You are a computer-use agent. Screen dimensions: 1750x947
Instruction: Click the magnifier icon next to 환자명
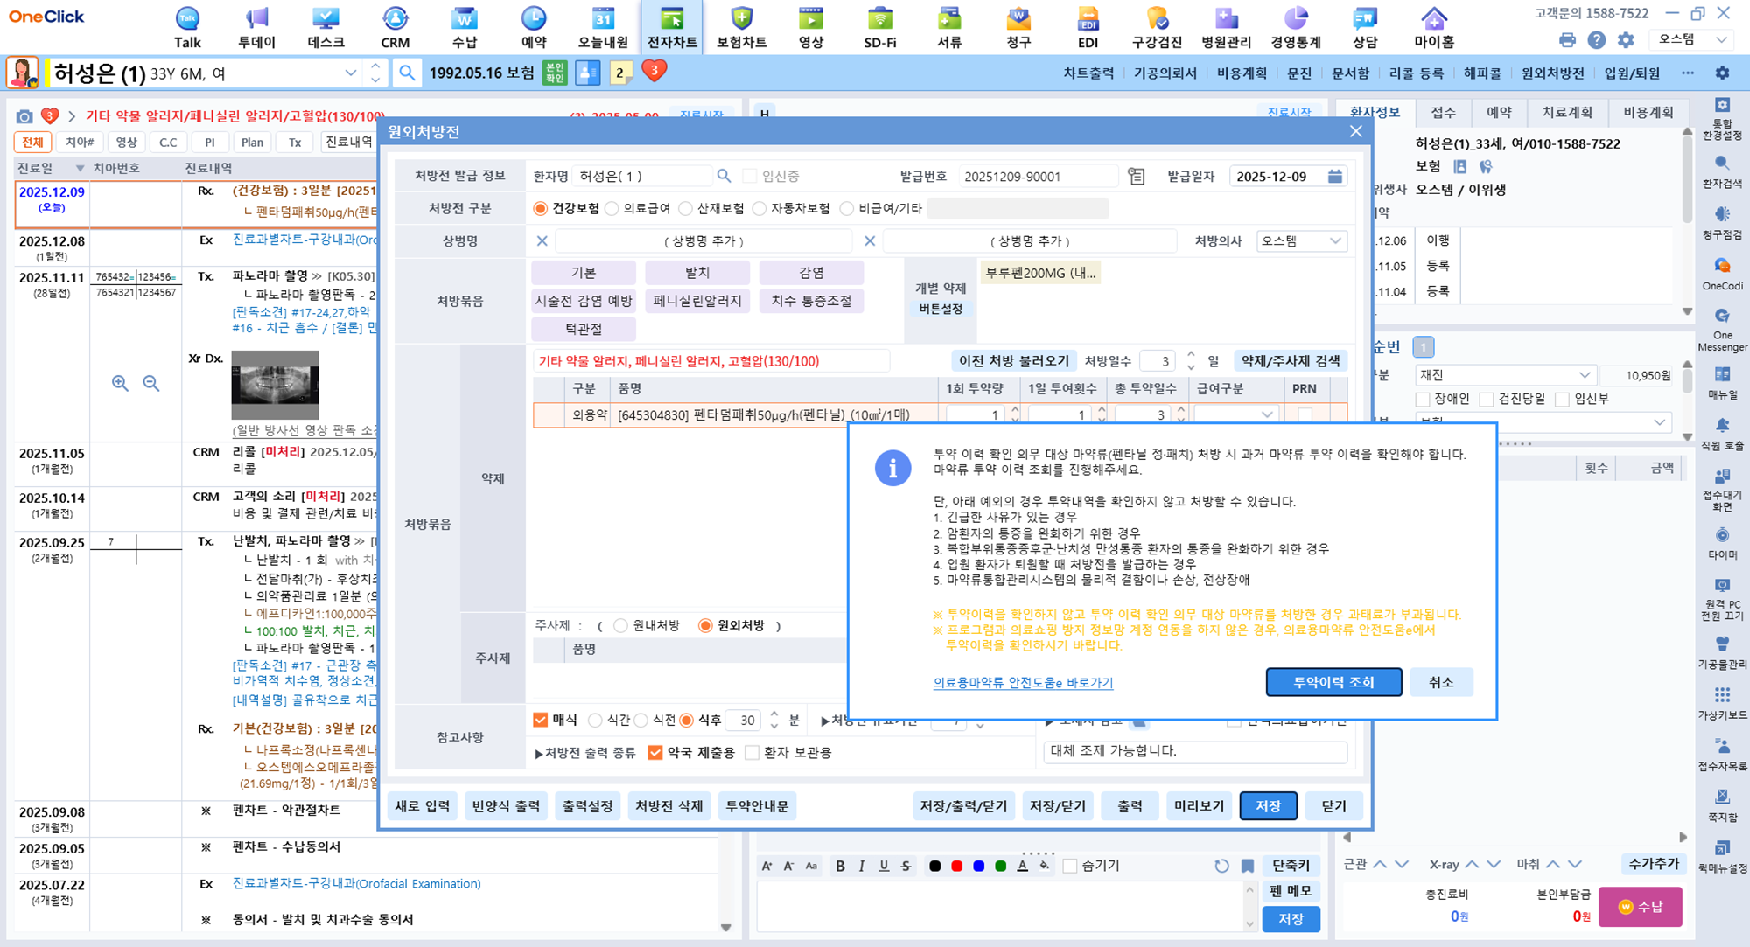[x=724, y=177]
